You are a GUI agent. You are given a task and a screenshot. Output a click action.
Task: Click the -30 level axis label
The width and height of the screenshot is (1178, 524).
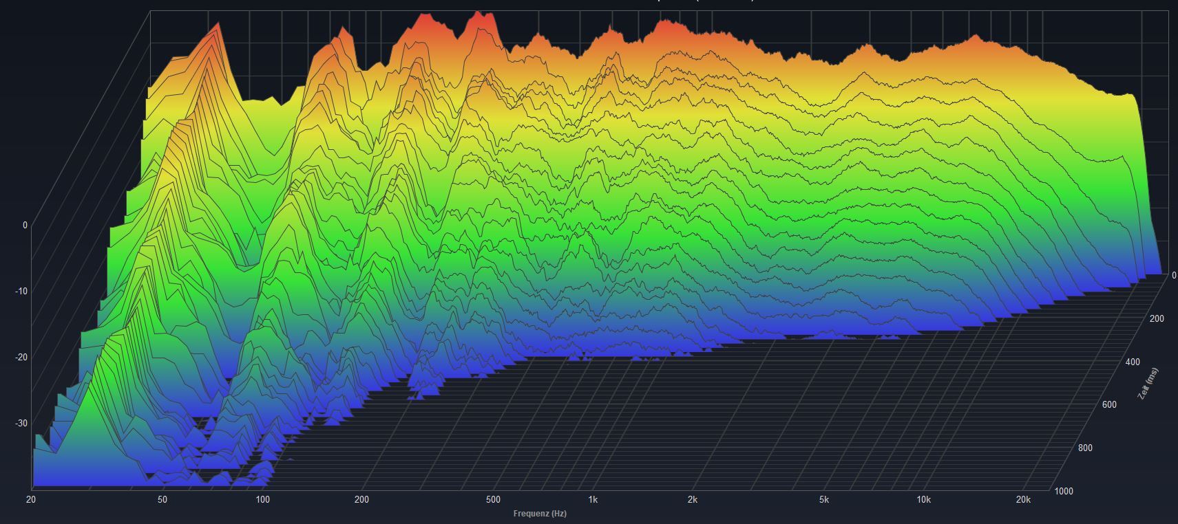tap(21, 424)
